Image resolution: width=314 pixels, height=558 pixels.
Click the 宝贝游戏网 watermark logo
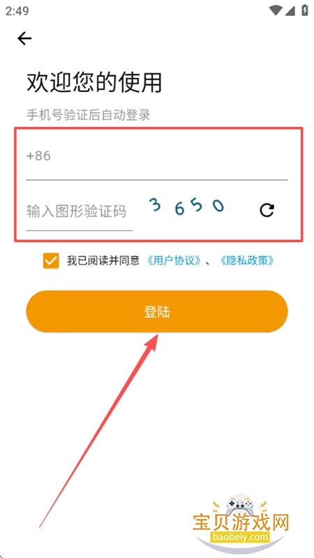click(241, 523)
